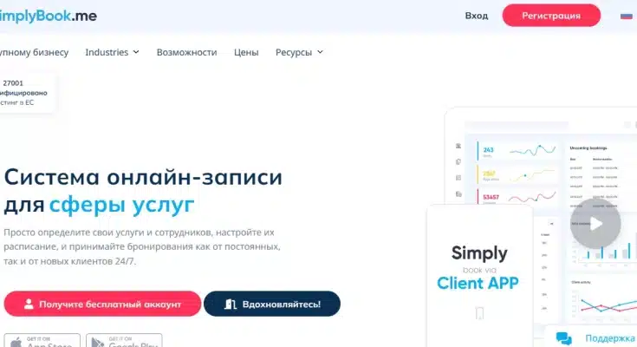Viewport: 637px width, 347px height.
Task: Click the 53457 statistic in dashboard preview
Action: (x=491, y=197)
